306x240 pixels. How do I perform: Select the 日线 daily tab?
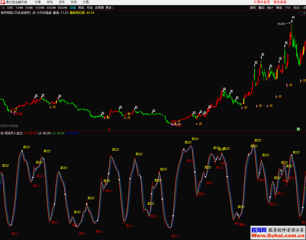tap(73, 8)
